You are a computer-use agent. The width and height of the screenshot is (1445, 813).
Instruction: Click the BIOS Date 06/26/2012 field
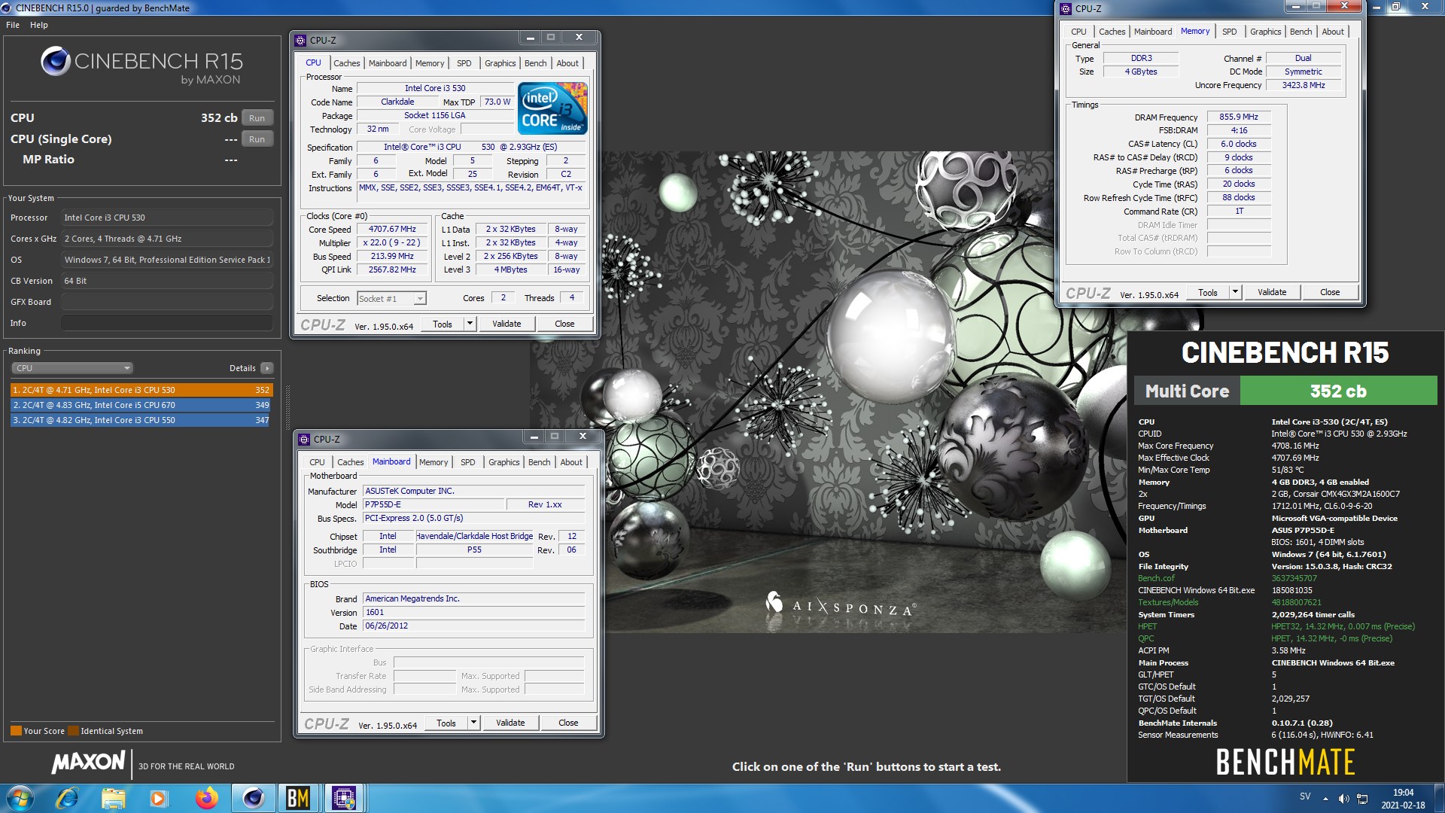click(473, 626)
